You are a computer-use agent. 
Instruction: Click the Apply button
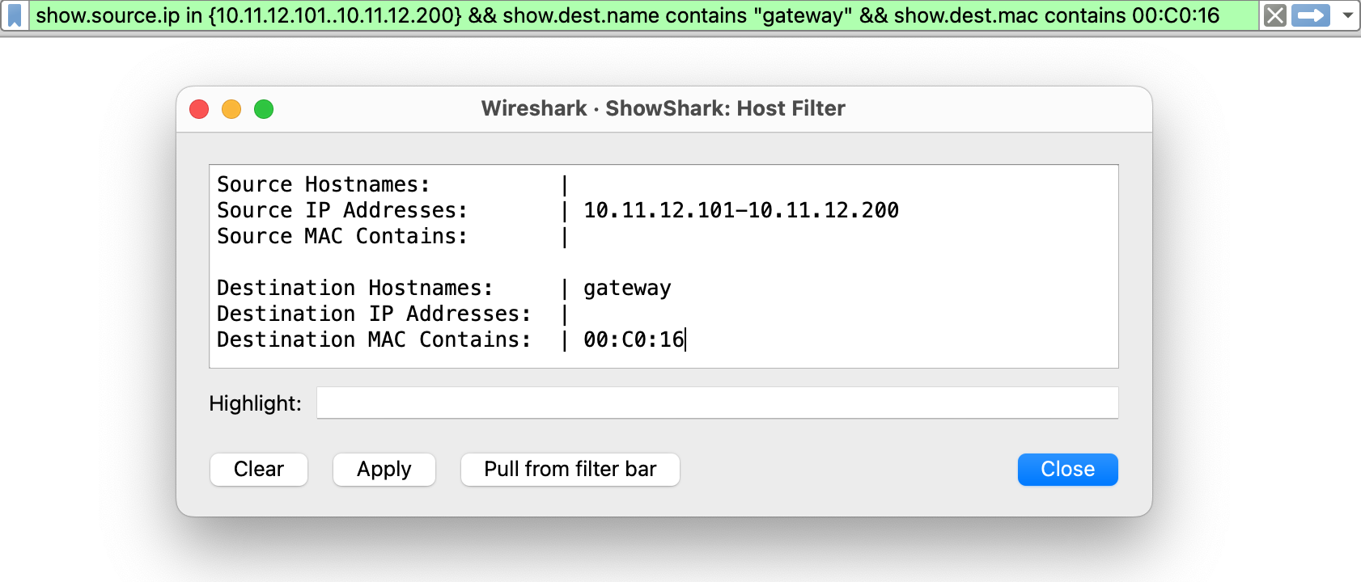[384, 470]
